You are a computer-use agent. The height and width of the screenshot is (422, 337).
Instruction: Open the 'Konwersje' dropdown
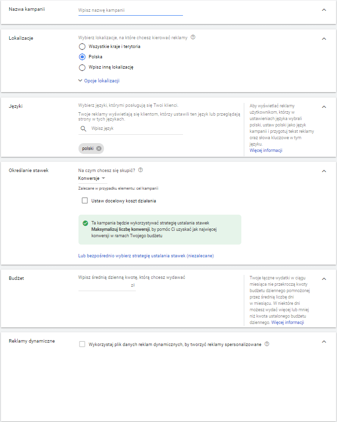(92, 178)
